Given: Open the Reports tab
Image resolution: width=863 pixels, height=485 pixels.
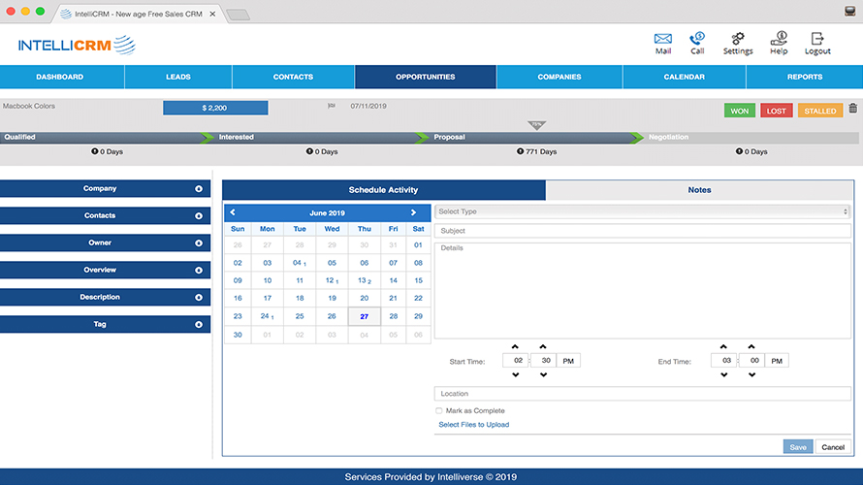Looking at the screenshot, I should pos(805,77).
